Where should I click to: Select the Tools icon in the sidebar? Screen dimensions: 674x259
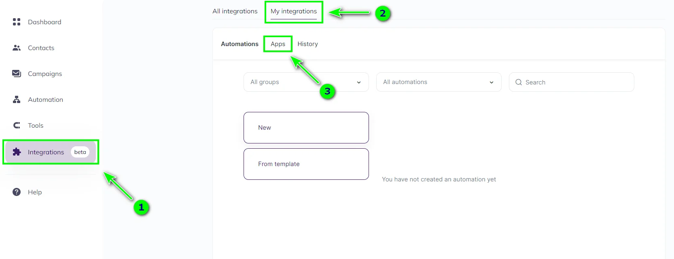click(16, 125)
